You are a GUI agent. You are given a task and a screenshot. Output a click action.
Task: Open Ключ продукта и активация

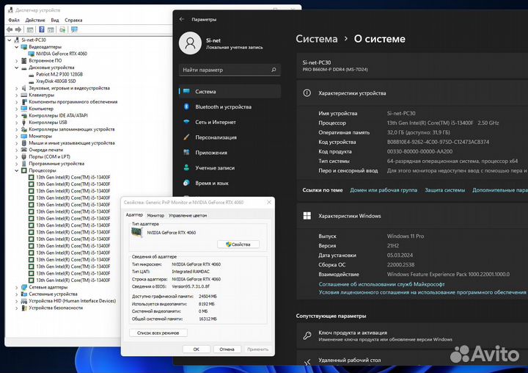(412, 336)
